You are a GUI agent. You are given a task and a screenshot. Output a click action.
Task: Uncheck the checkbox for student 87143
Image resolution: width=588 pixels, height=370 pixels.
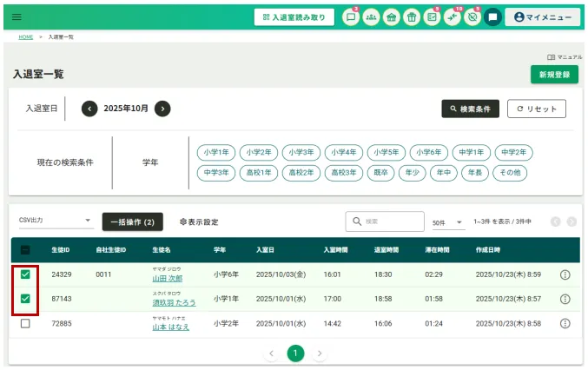[x=25, y=300]
